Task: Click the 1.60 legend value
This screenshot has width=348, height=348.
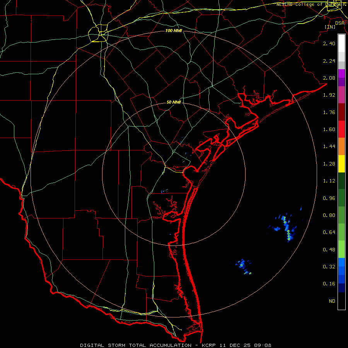Action: point(329,130)
